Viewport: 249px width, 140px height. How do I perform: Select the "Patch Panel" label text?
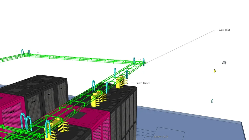143,83
